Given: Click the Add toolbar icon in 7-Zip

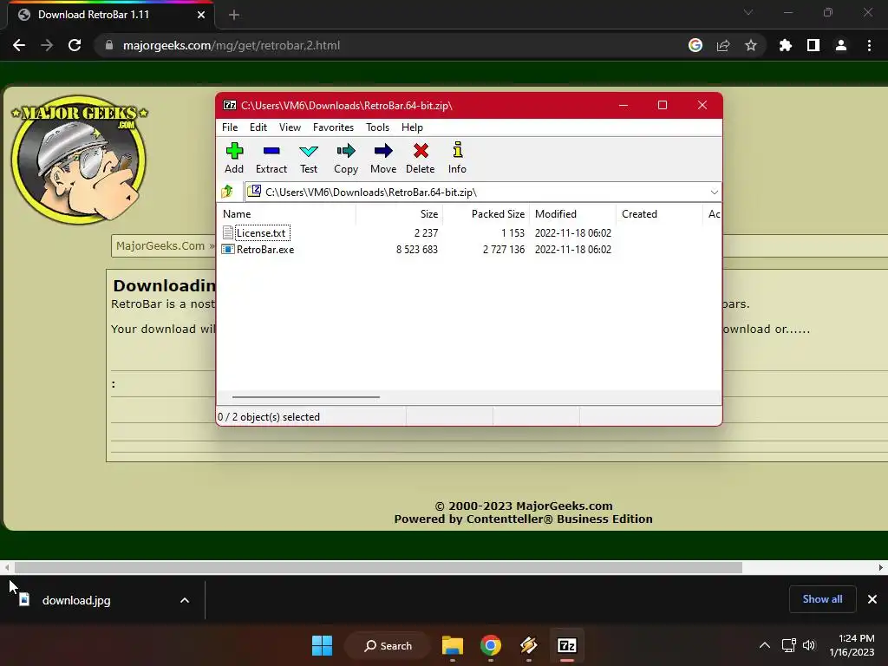Looking at the screenshot, I should tap(234, 158).
